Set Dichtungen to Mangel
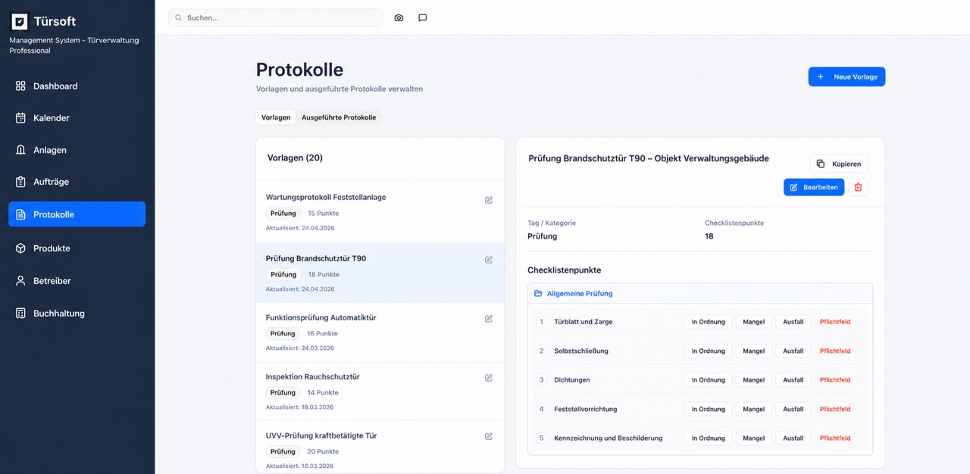Viewport: 970px width, 474px height. tap(754, 380)
